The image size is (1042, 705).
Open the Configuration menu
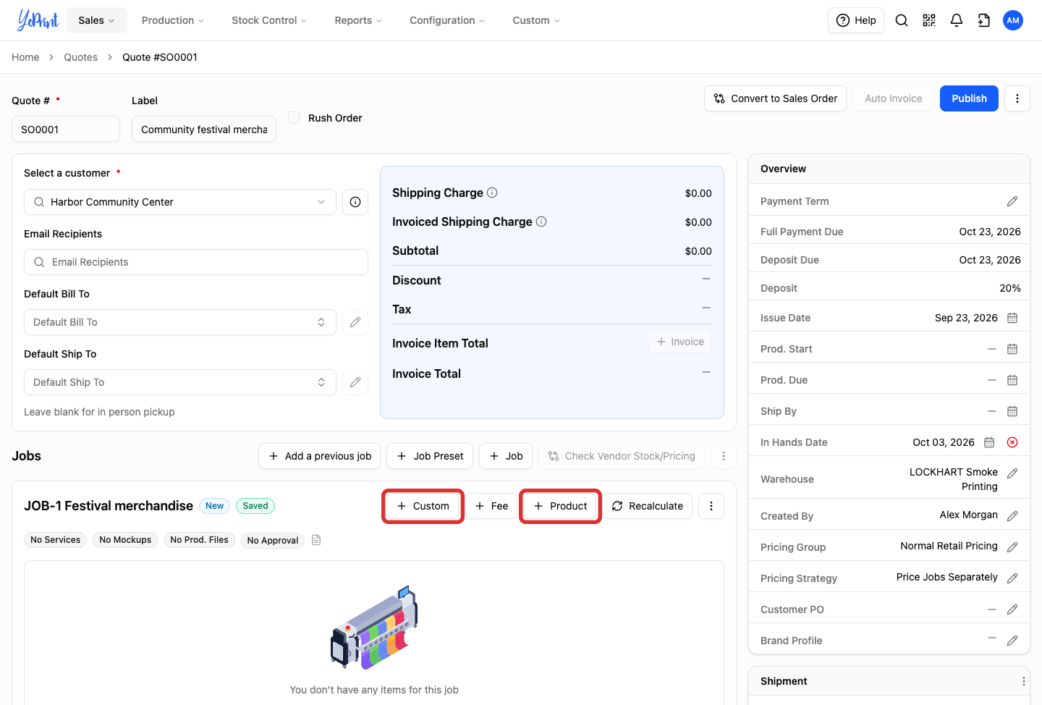coord(447,20)
